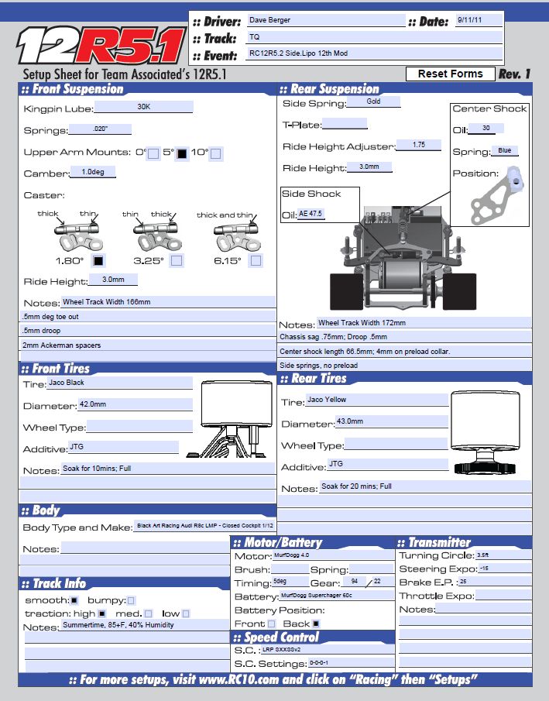Toggle the 1.80° caster checkbox
549x701 pixels.
(x=98, y=260)
